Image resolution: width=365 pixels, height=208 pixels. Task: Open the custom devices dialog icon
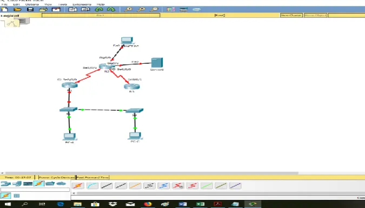tap(183, 10)
